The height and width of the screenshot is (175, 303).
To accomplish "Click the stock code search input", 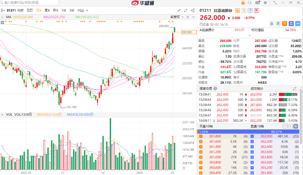I will coord(29,2).
